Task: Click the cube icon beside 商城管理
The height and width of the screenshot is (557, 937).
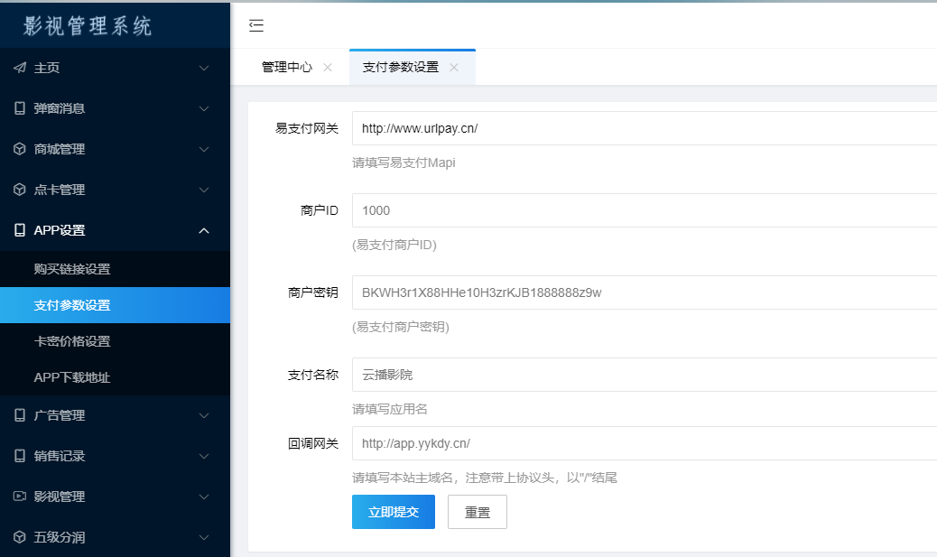Action: tap(20, 149)
